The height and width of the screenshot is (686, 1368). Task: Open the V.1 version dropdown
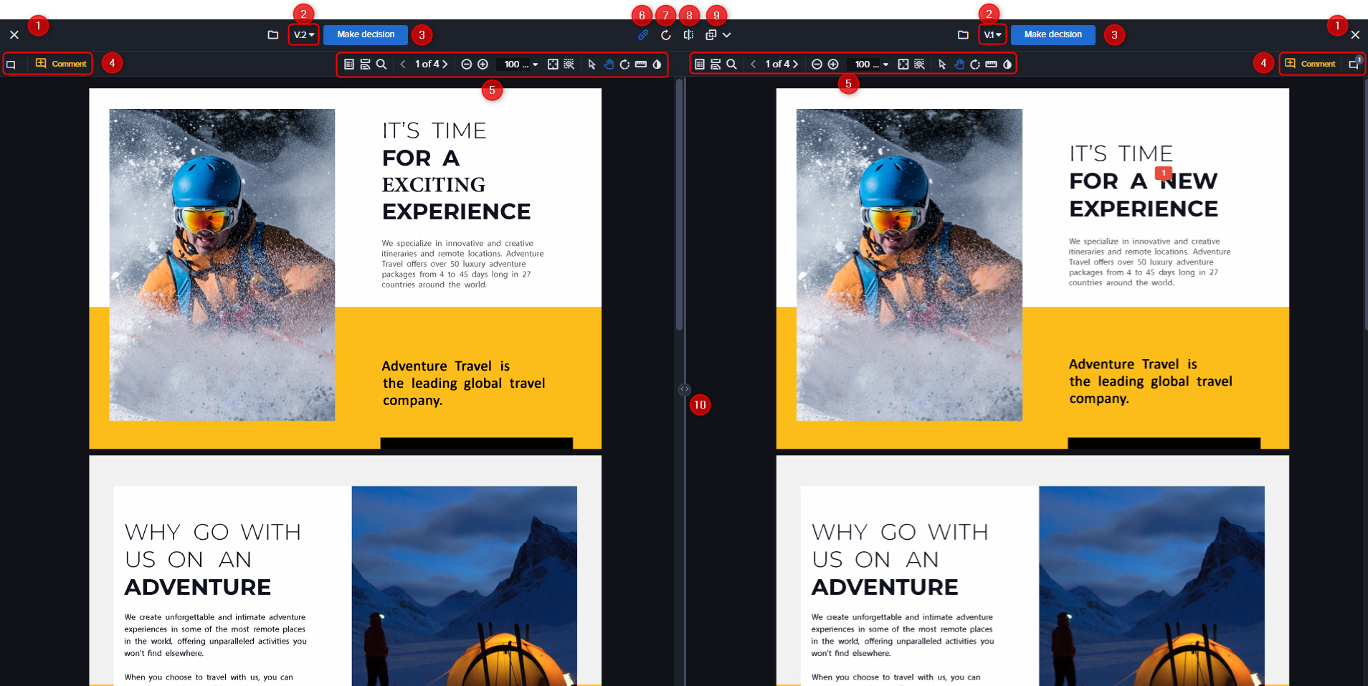coord(992,34)
